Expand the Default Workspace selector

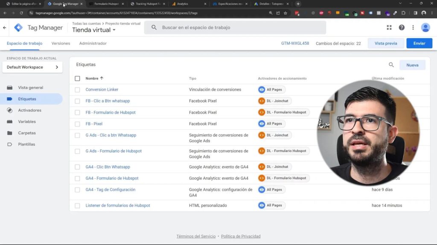pos(32,67)
